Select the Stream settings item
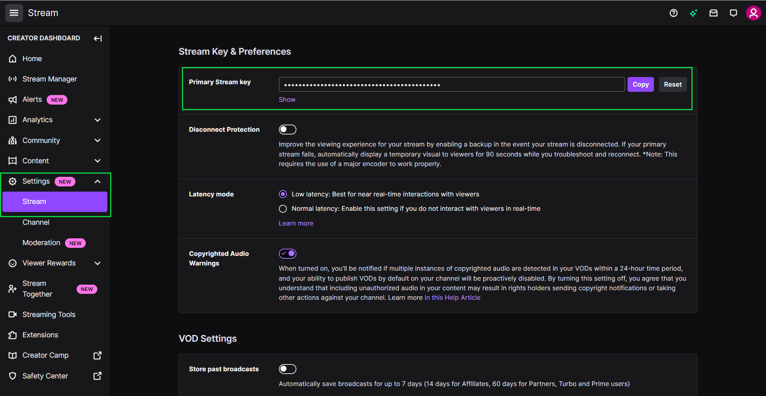 click(x=55, y=202)
